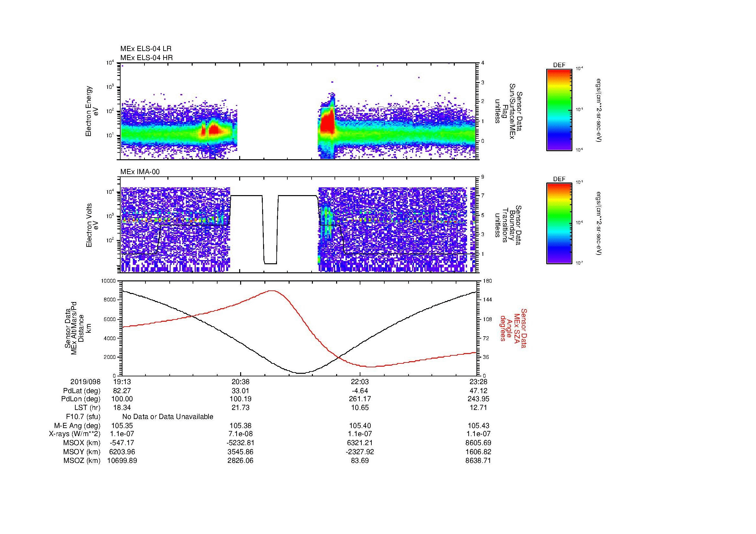Click the 'MEx ELS-04 LR' title text
Image resolution: width=756 pixels, height=534 pixels.
(x=146, y=49)
